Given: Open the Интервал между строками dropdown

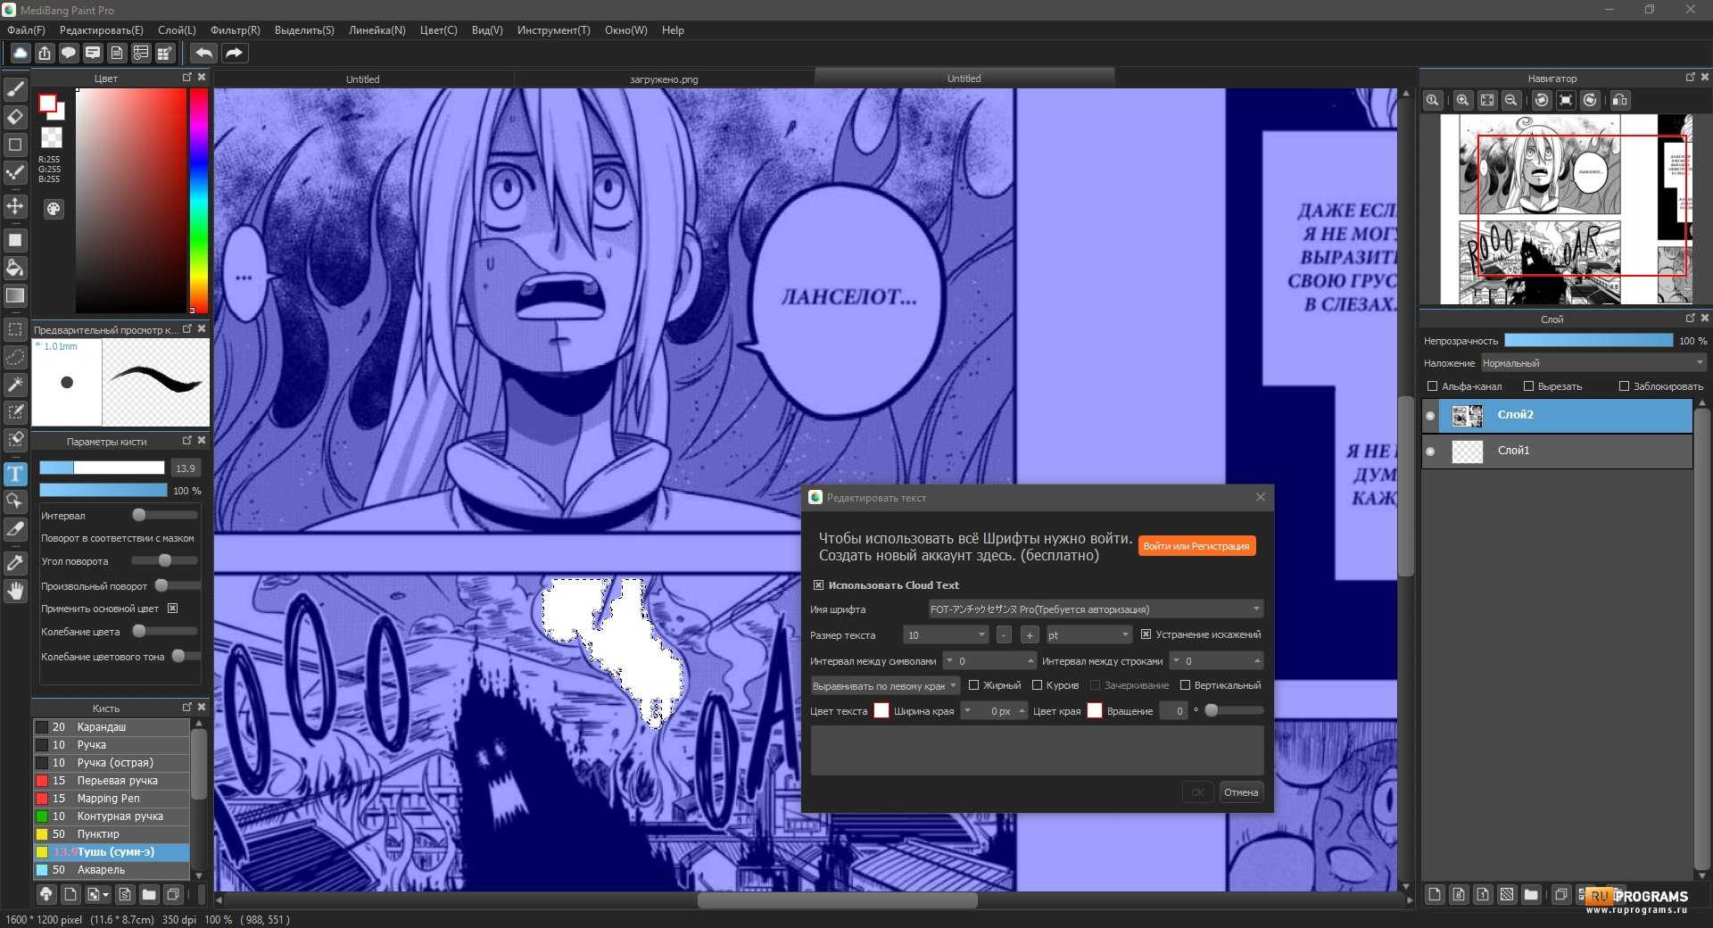Looking at the screenshot, I should (x=1216, y=661).
